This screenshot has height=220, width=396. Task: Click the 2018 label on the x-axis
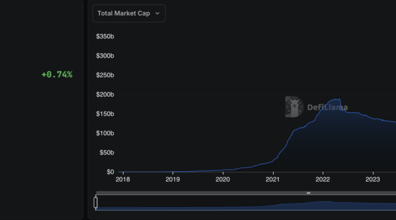click(x=122, y=179)
